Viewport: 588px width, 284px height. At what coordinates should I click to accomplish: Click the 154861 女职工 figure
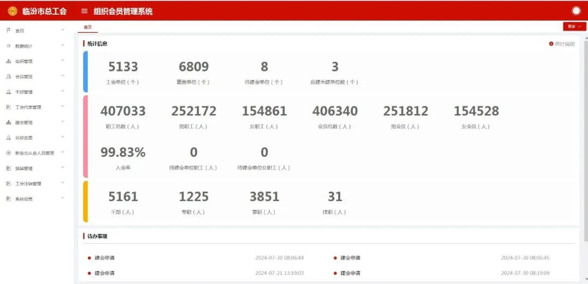click(x=264, y=111)
